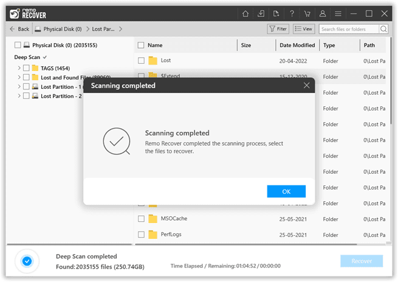Toggle the select-all checkbox beside Name
This screenshot has width=398, height=282.
click(141, 45)
